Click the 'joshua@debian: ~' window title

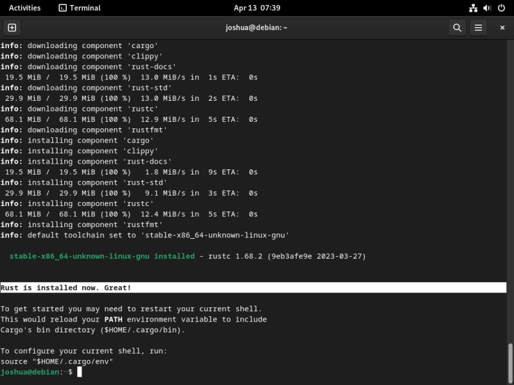tap(257, 28)
